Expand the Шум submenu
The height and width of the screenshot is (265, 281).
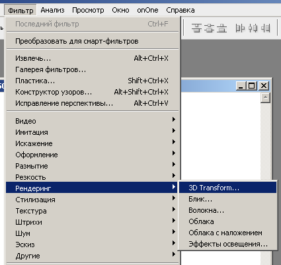(x=93, y=233)
